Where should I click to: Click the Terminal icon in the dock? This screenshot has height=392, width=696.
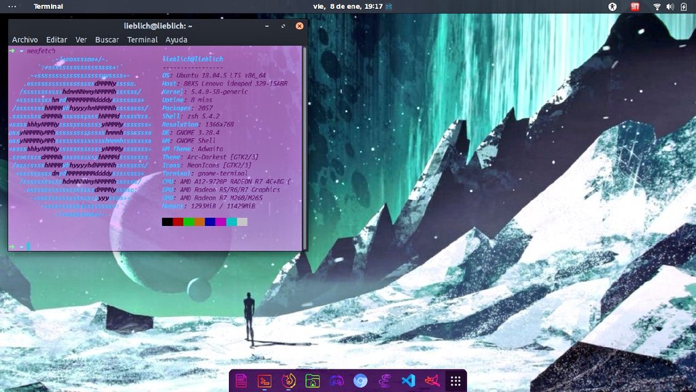coord(264,381)
